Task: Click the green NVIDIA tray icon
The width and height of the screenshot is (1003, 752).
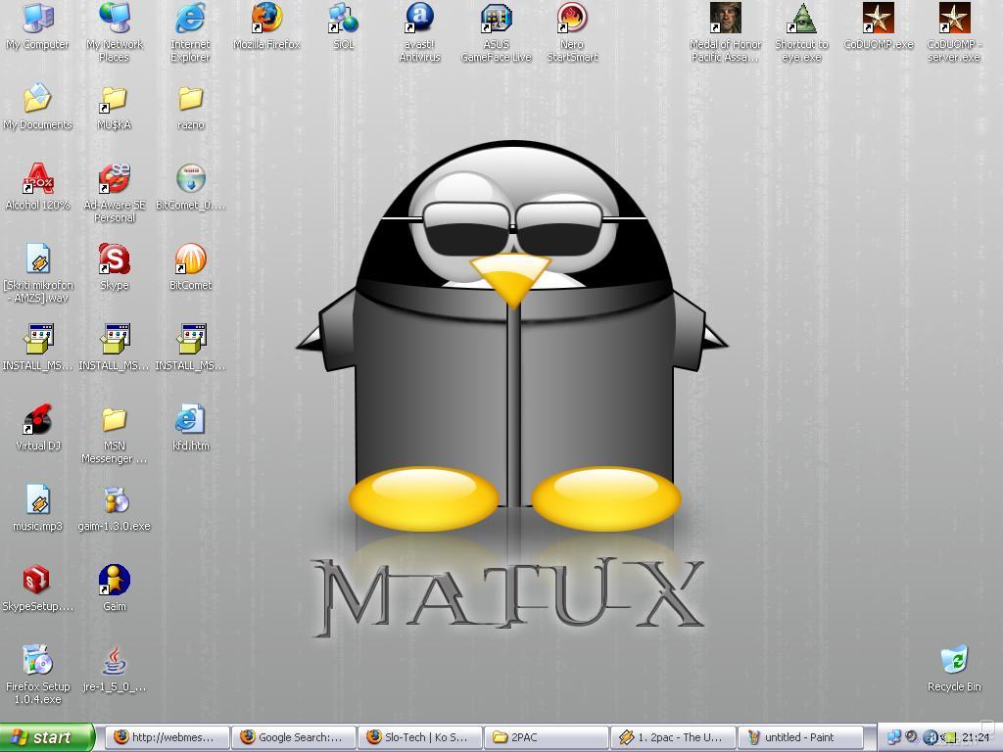Action: tap(950, 738)
